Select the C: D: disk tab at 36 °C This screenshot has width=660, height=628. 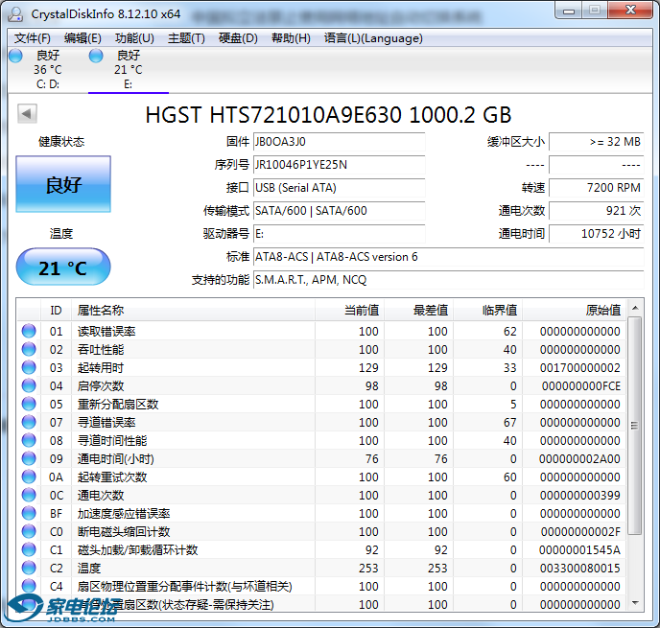pyautogui.click(x=48, y=70)
